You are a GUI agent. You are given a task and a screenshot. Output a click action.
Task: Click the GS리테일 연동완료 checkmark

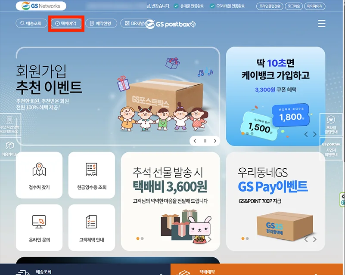click(x=211, y=6)
